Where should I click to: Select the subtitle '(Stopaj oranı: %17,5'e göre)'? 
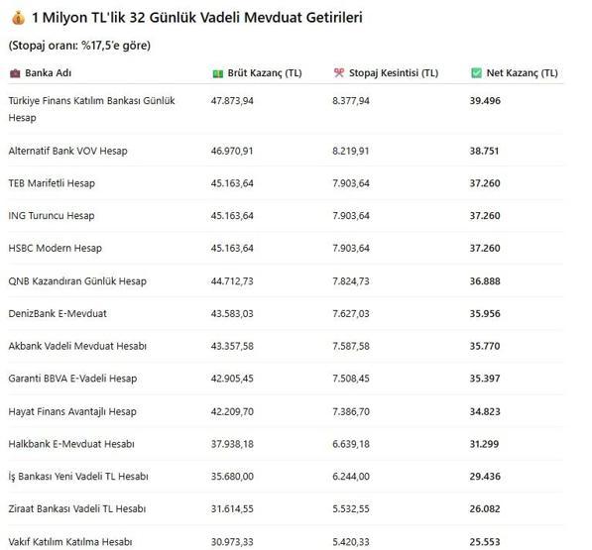tap(79, 46)
